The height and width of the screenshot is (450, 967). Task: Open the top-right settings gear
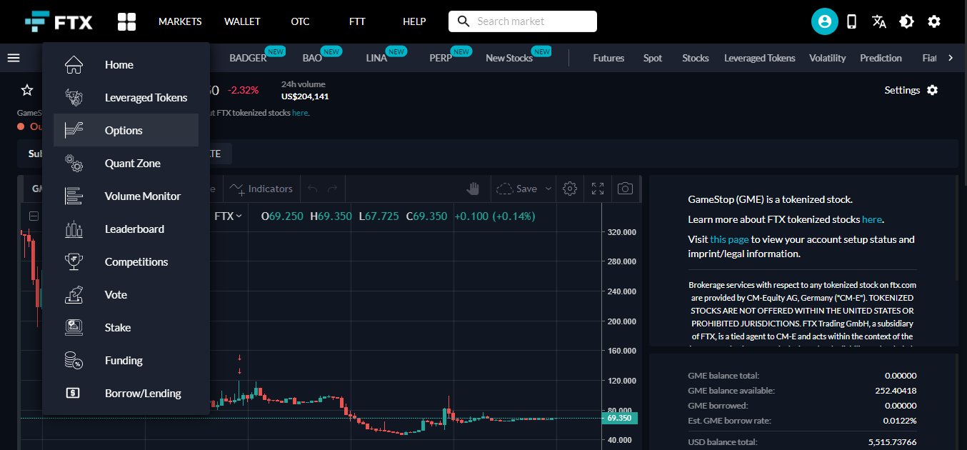pyautogui.click(x=934, y=21)
